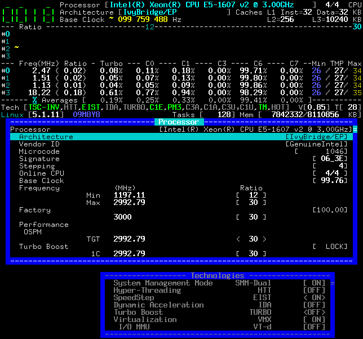Click the C0 column header
Viewport: 363px width, 339px height.
coord(150,64)
